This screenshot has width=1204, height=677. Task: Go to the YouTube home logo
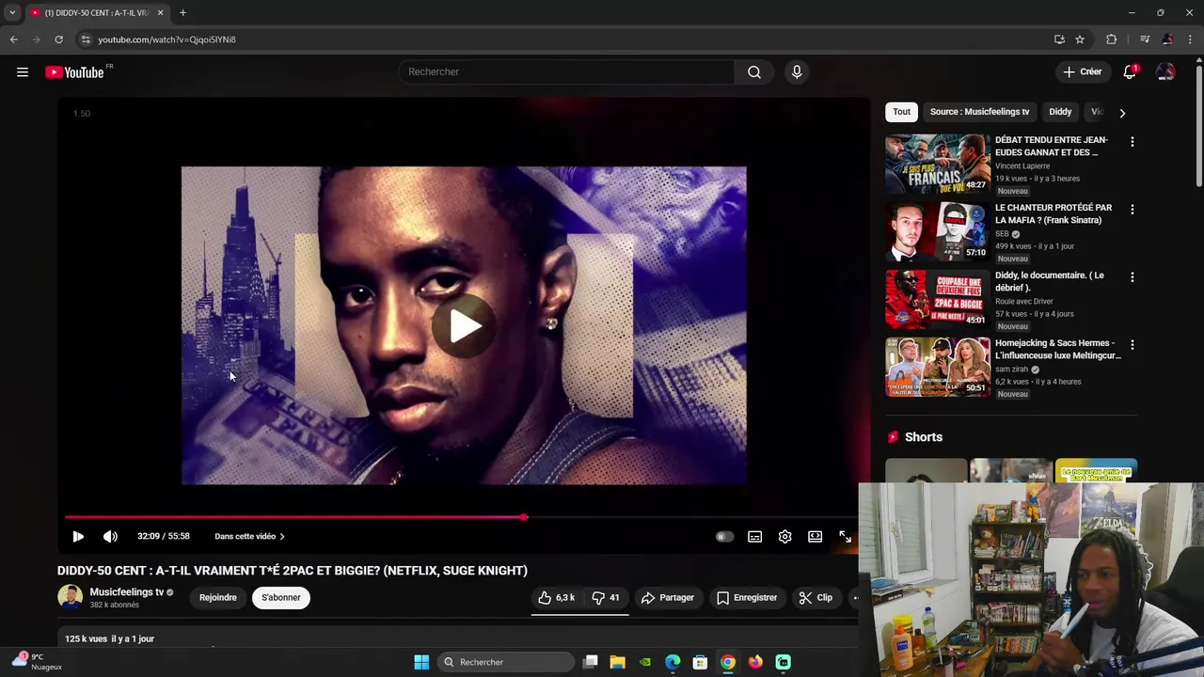click(74, 72)
